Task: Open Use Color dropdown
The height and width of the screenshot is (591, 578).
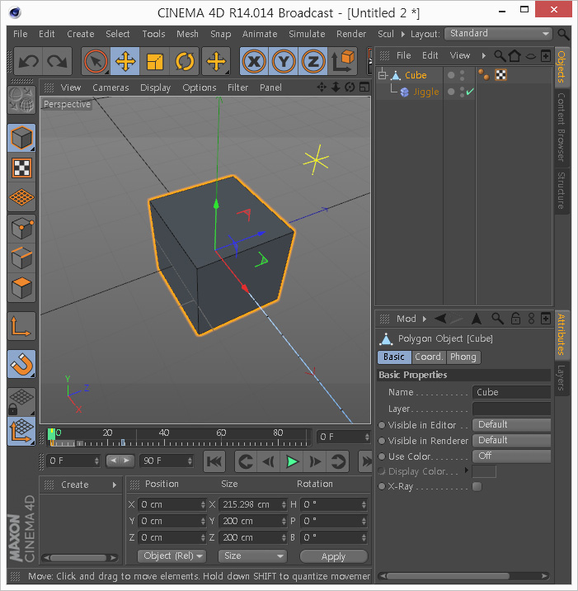Action: click(x=511, y=456)
